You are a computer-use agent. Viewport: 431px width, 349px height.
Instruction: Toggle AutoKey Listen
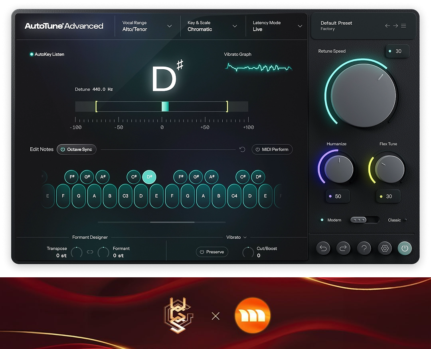(47, 54)
